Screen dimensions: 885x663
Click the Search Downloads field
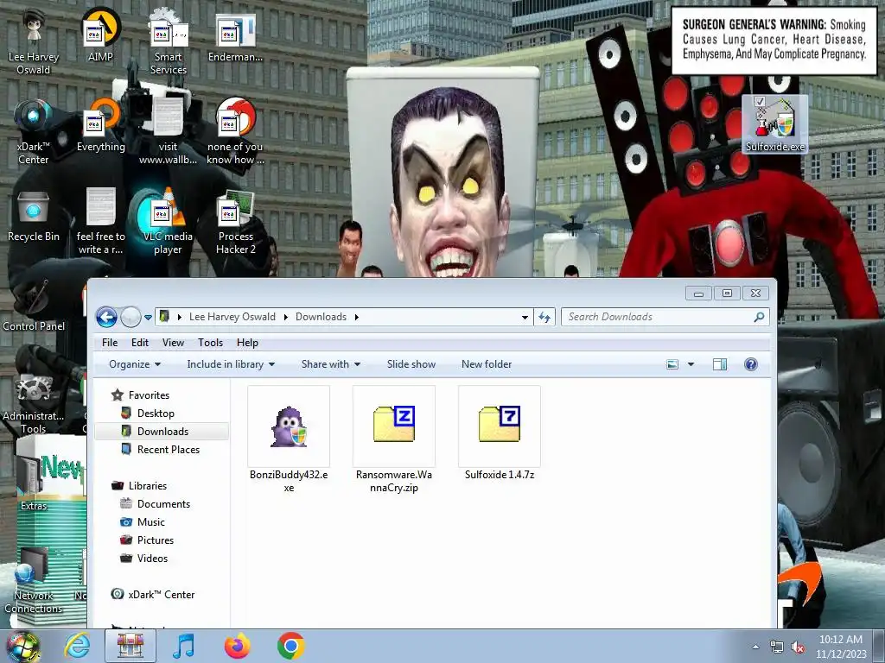pos(665,317)
